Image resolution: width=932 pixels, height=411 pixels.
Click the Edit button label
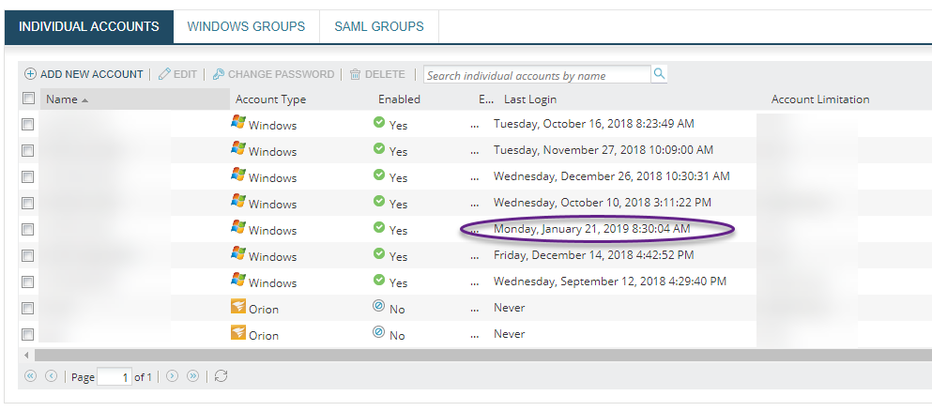185,74
